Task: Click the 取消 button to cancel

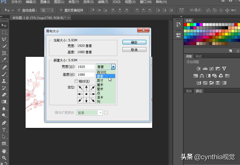Action: pos(134,49)
